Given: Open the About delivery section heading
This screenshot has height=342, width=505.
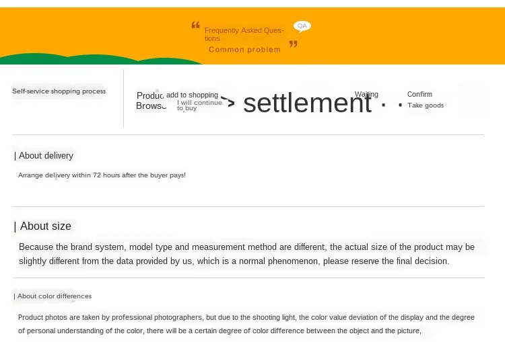Looking at the screenshot, I should [45, 156].
